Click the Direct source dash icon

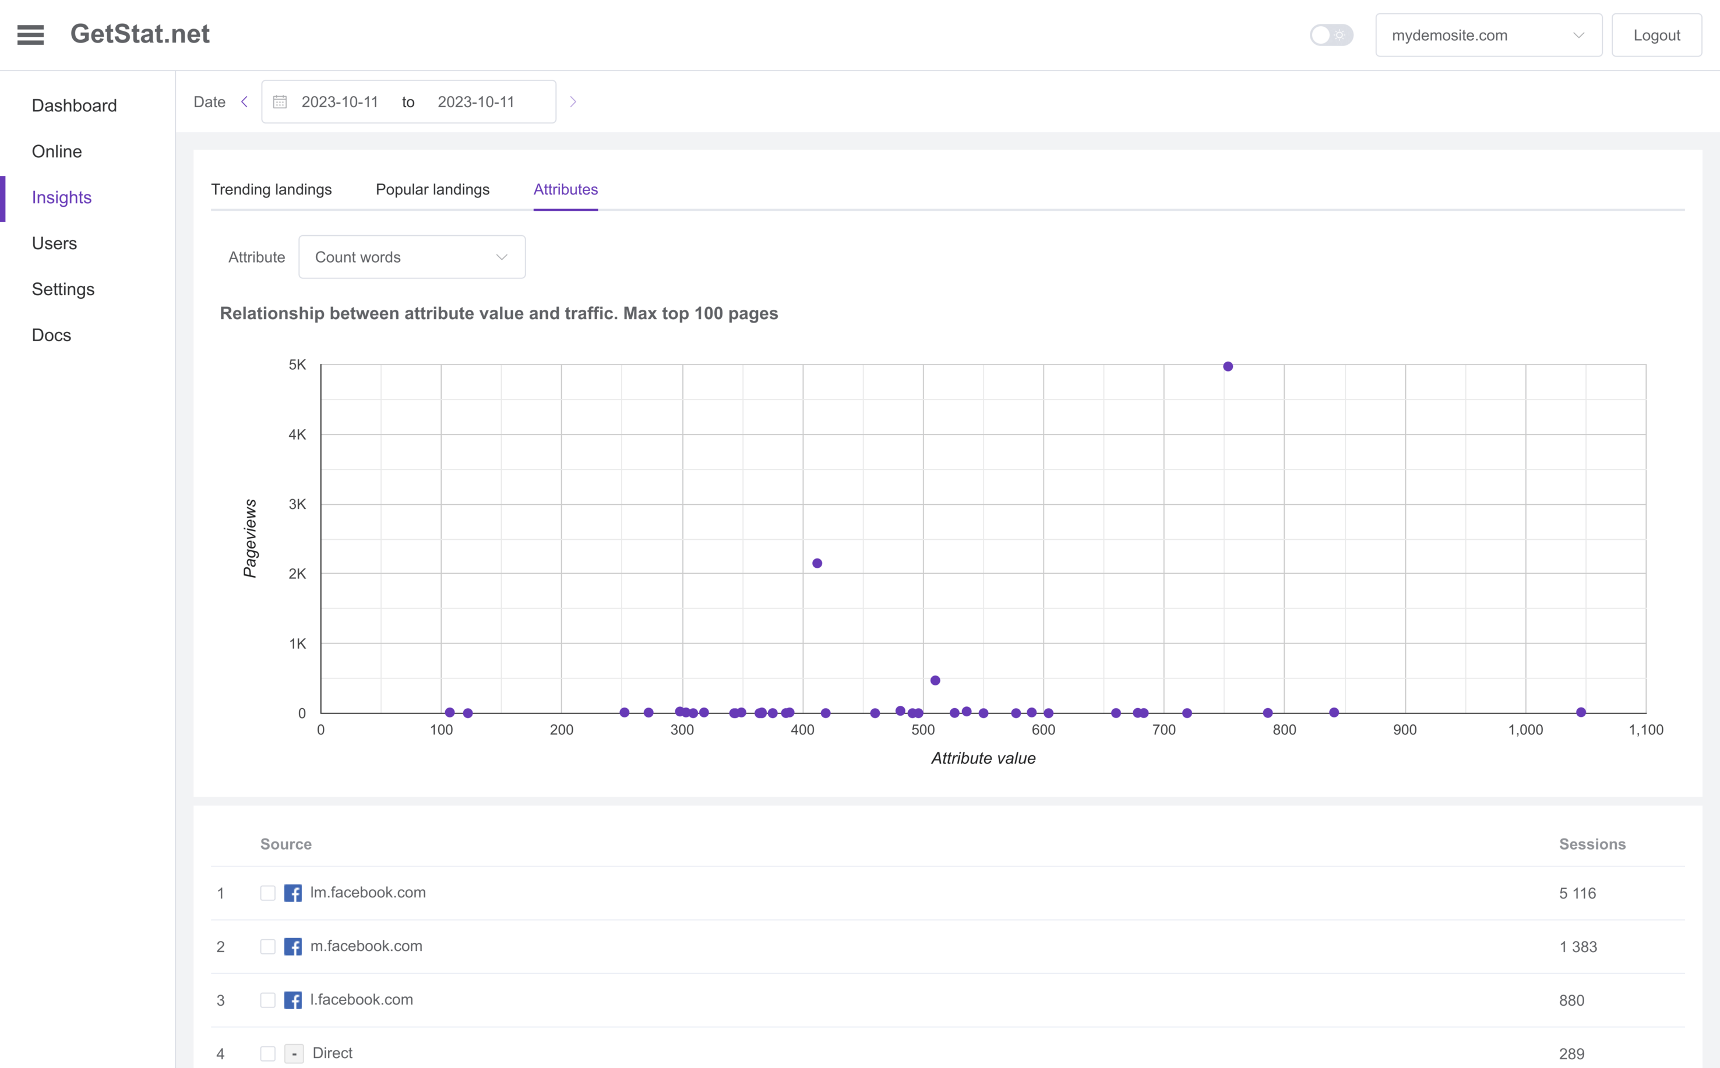(x=294, y=1054)
